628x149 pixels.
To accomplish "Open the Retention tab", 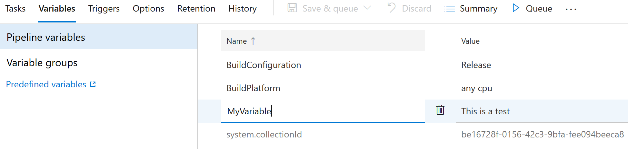I will (196, 9).
